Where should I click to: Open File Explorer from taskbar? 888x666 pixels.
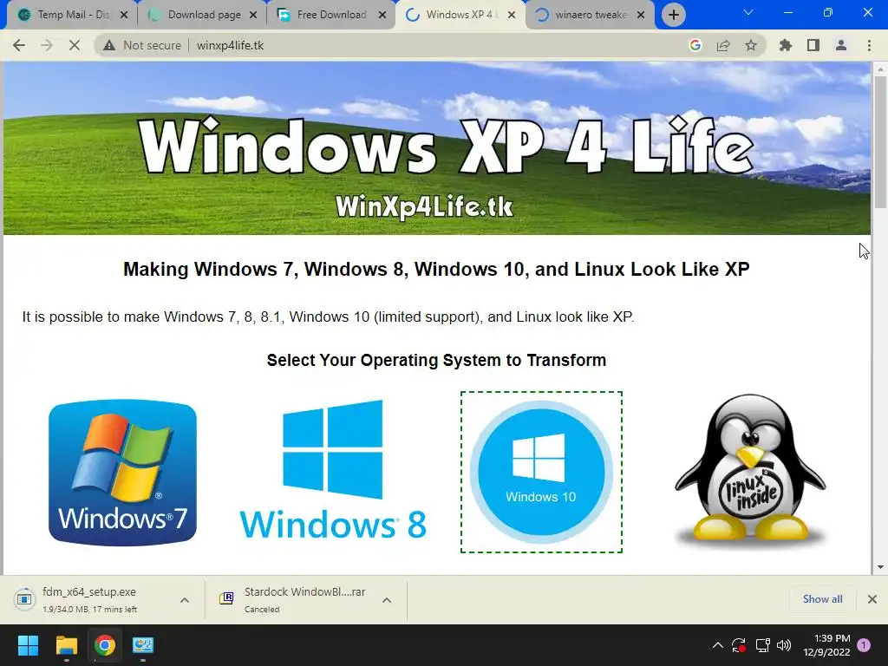66,645
